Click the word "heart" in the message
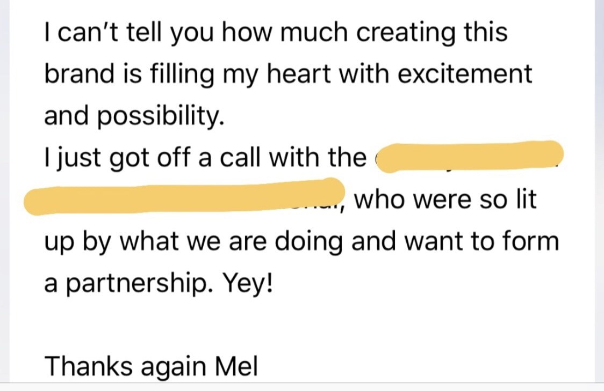The image size is (604, 391). tap(299, 73)
